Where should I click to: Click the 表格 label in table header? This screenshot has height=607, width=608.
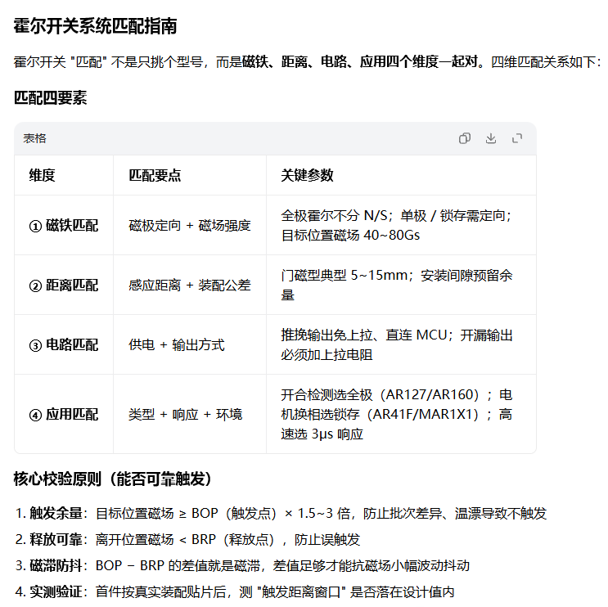tap(34, 138)
